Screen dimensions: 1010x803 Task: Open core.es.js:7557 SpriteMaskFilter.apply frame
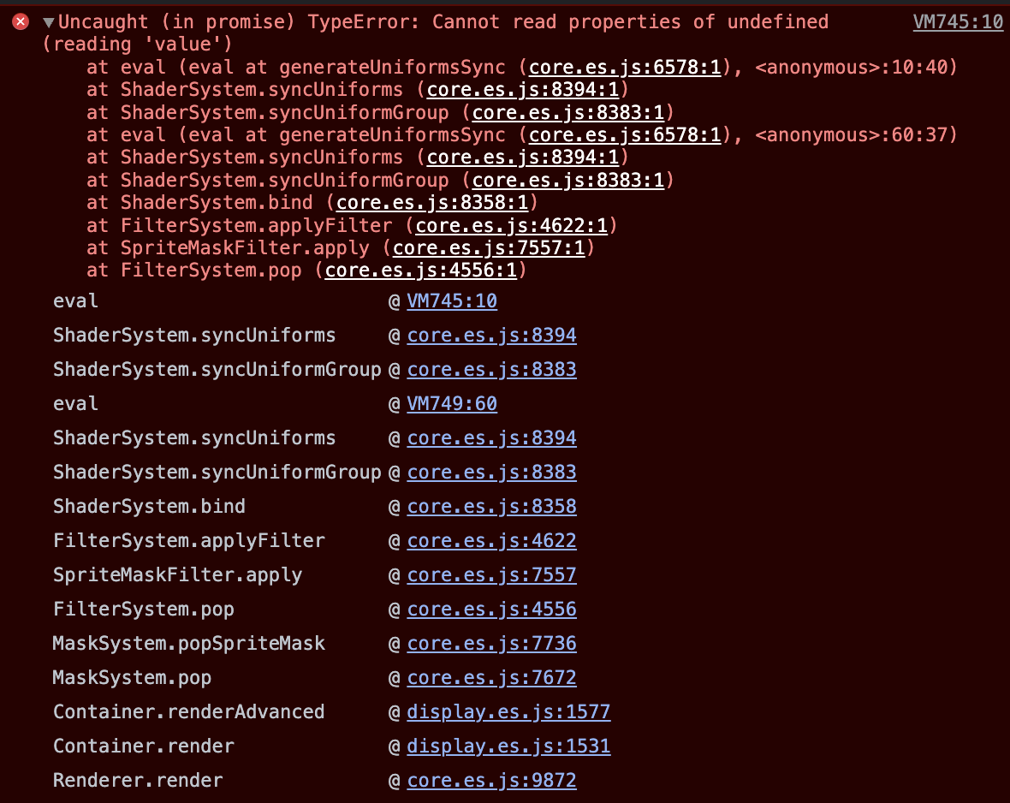tap(492, 574)
